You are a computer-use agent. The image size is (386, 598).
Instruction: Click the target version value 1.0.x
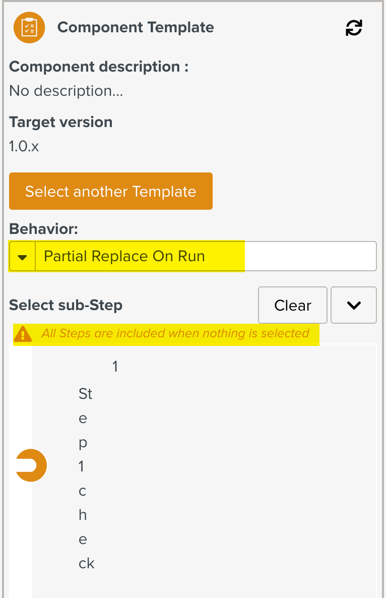(24, 146)
